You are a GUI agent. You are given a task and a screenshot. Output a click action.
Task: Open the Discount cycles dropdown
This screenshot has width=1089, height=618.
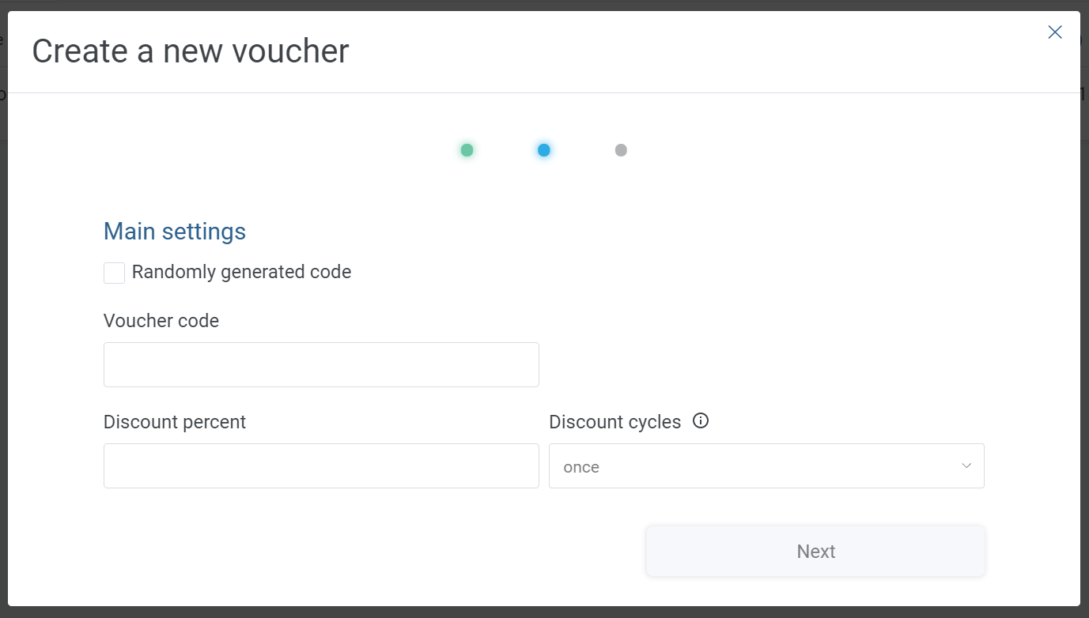[x=766, y=465]
